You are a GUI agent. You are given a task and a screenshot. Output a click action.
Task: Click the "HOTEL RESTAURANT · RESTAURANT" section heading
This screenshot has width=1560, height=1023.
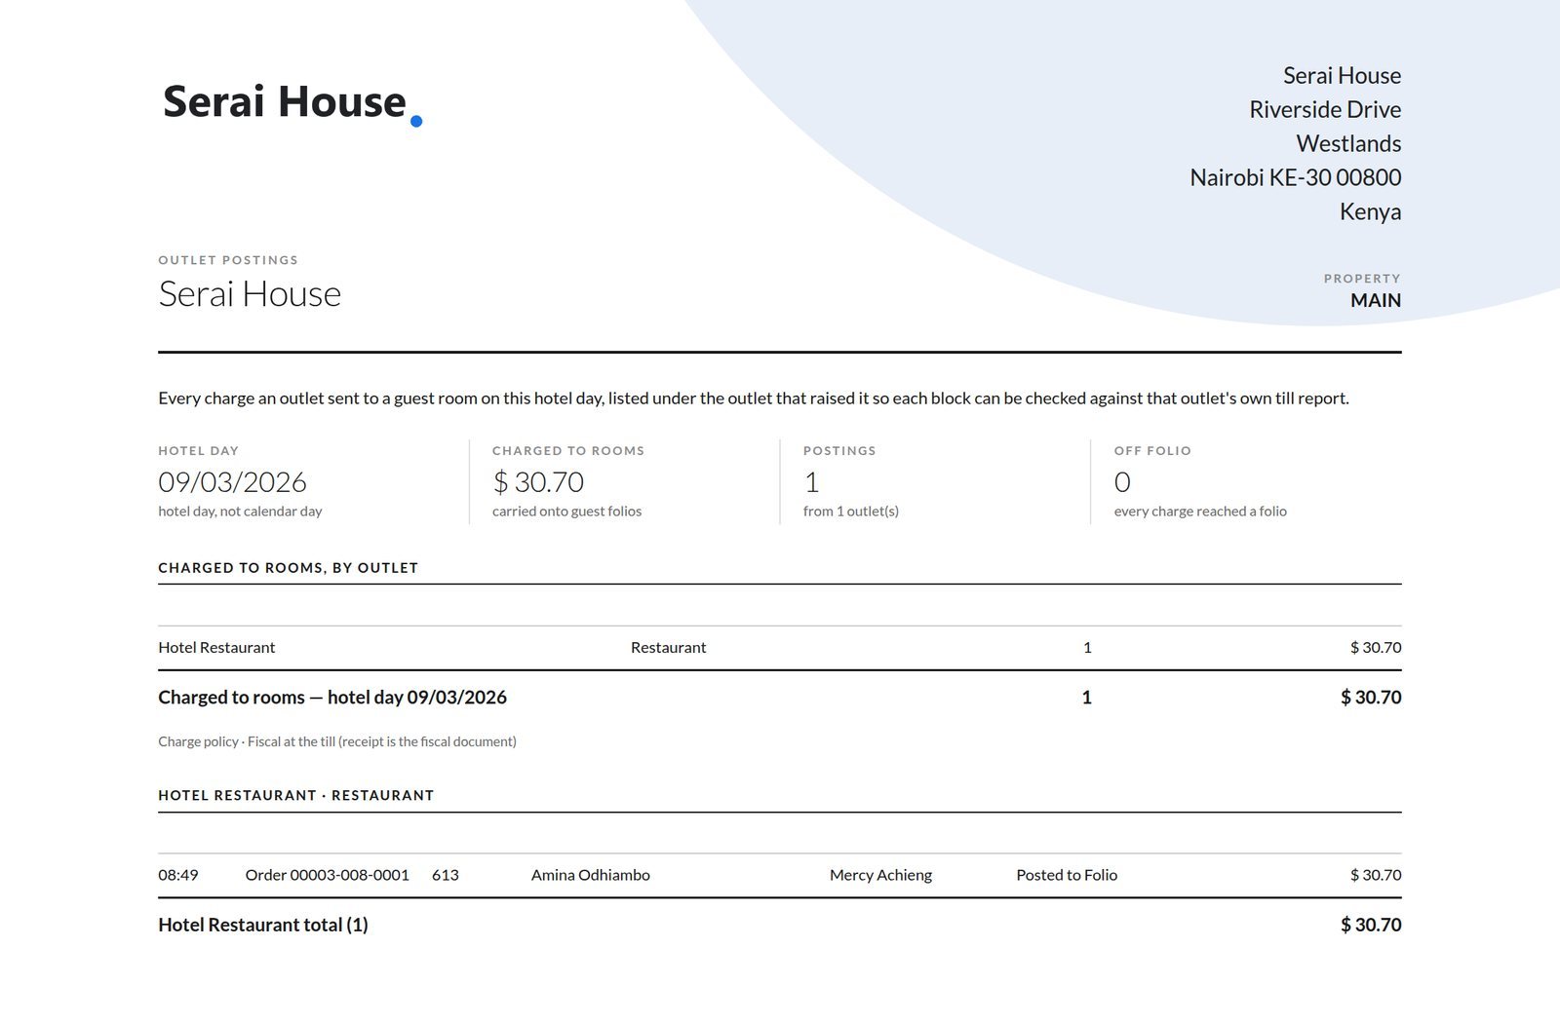pos(296,796)
